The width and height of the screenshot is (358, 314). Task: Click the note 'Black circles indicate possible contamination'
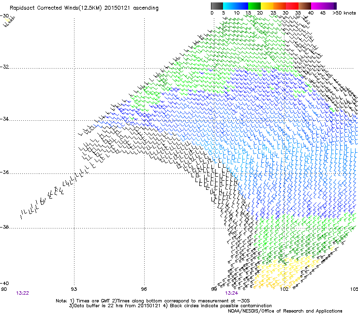point(221,306)
